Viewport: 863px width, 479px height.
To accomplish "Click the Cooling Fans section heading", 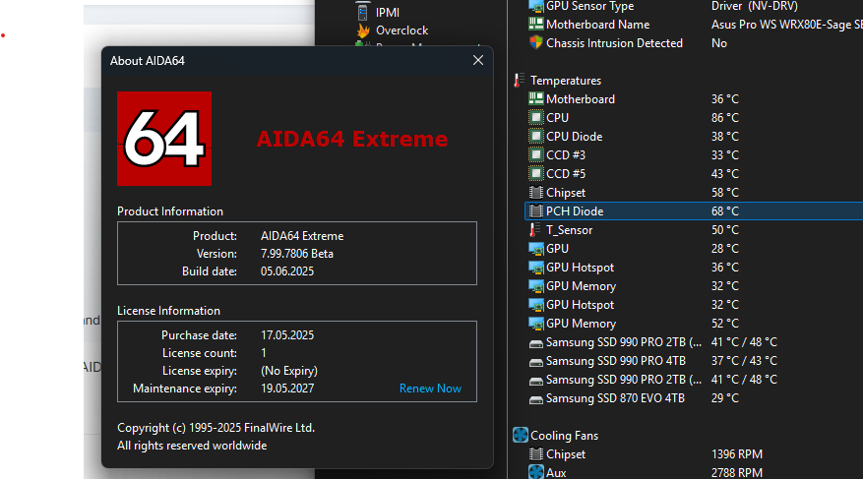I will click(564, 436).
